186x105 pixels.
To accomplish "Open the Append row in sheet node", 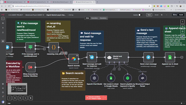I will click(x=170, y=57).
